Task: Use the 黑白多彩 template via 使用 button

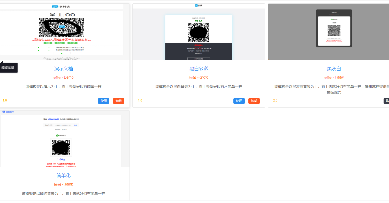Action: tap(239, 101)
